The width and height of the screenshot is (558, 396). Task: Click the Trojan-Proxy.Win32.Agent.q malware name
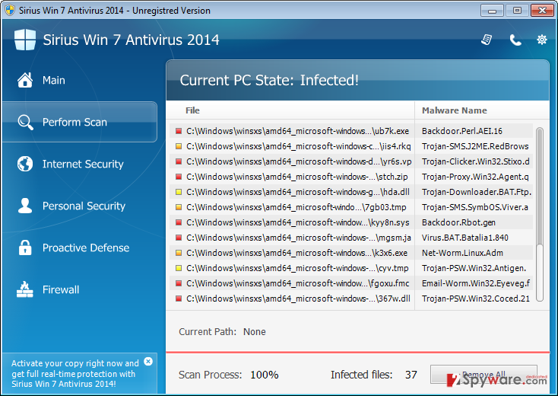point(475,177)
